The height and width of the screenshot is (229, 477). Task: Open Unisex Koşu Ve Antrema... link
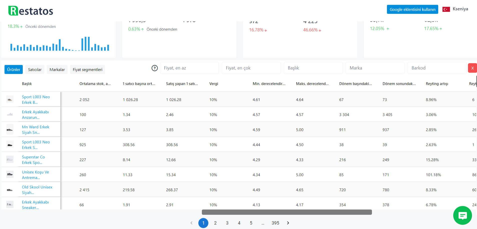(x=35, y=175)
